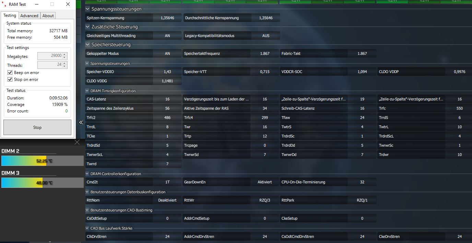Click the Coverage 15909 % readout
472x243 pixels.
[x=60, y=105]
